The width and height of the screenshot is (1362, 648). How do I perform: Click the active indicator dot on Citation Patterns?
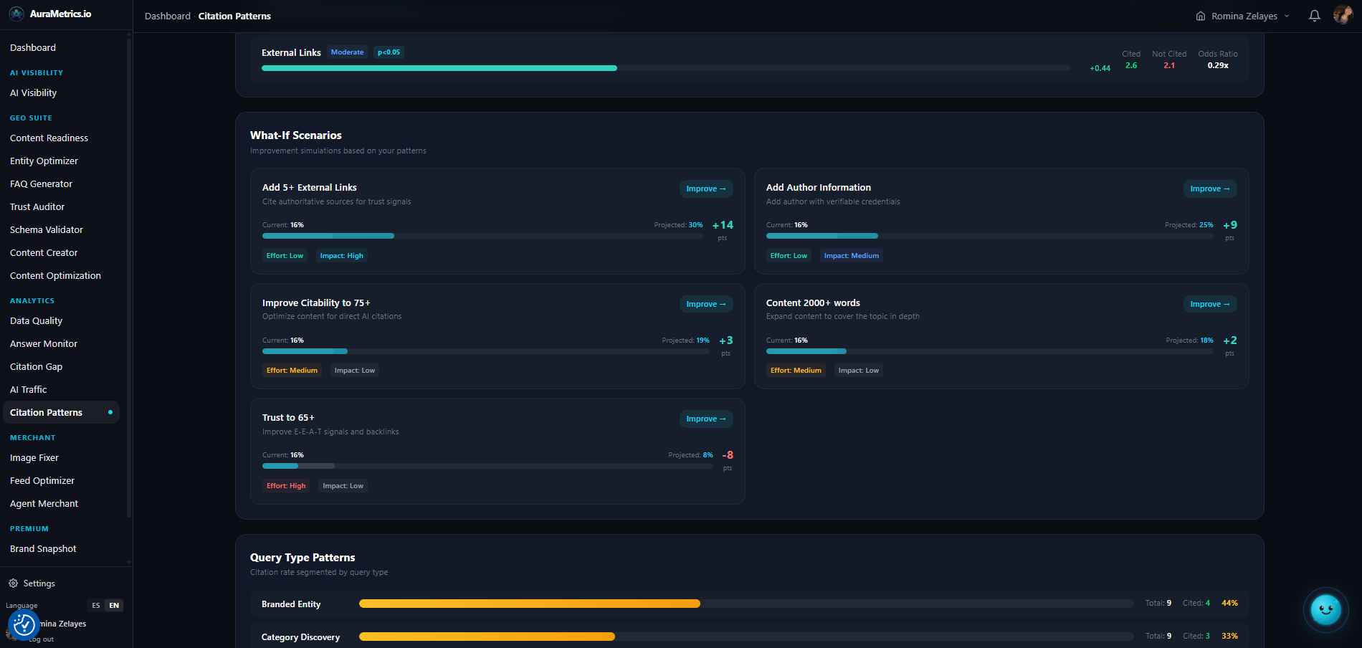(x=110, y=412)
